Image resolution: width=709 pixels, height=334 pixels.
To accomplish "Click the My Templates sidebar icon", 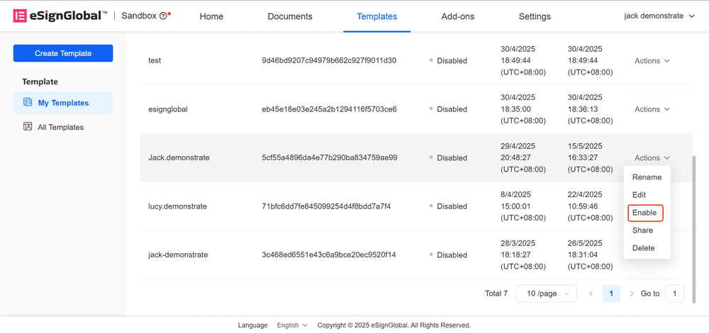I will (x=28, y=103).
